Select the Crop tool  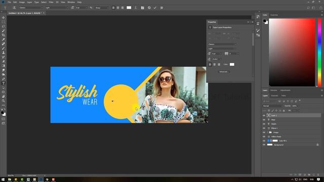4,35
